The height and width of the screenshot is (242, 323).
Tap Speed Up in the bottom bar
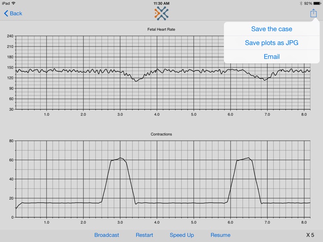182,235
